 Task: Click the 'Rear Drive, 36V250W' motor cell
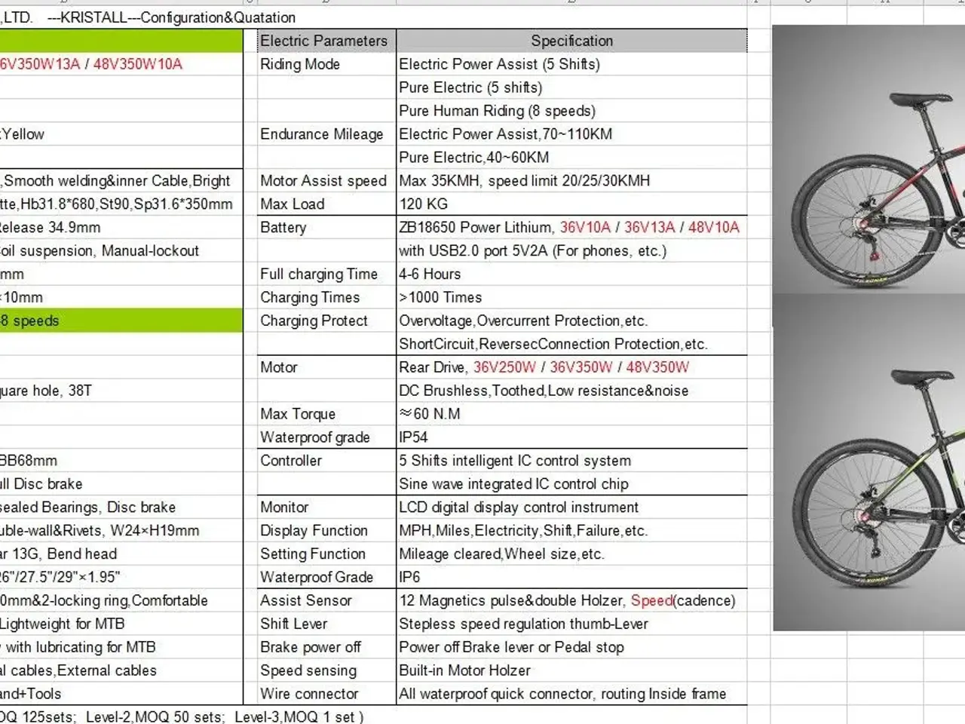571,368
